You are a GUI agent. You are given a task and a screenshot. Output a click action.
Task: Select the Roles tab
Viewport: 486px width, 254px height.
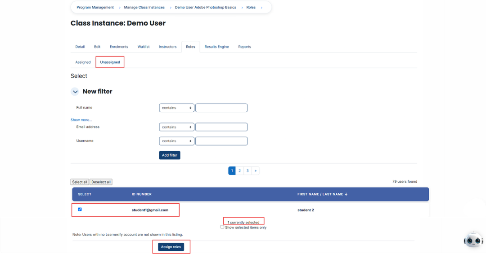point(191,47)
